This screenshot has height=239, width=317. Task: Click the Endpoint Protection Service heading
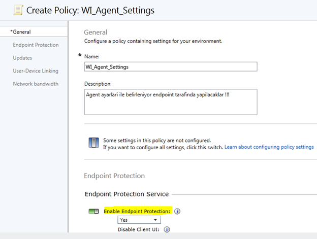[x=127, y=194]
